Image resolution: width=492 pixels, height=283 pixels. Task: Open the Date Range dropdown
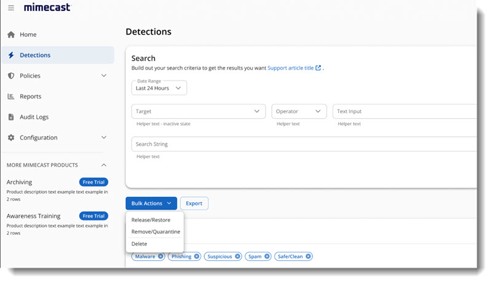[159, 88]
